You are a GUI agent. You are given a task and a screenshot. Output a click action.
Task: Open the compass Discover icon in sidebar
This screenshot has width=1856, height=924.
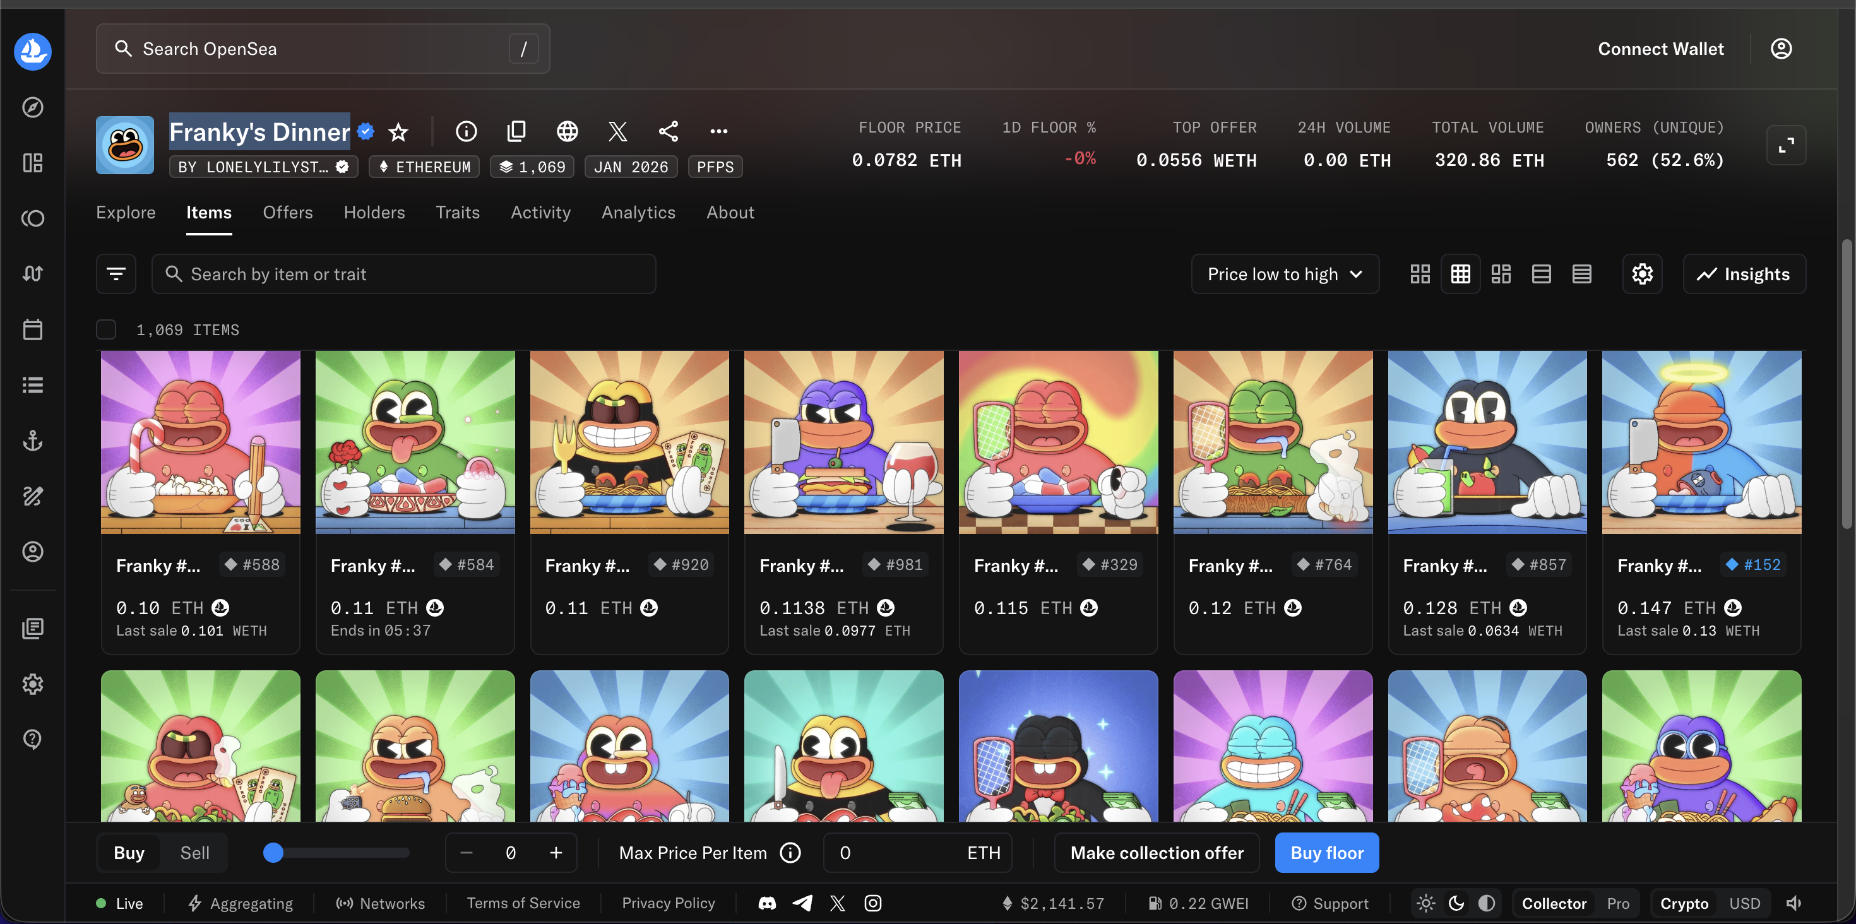pos(32,107)
